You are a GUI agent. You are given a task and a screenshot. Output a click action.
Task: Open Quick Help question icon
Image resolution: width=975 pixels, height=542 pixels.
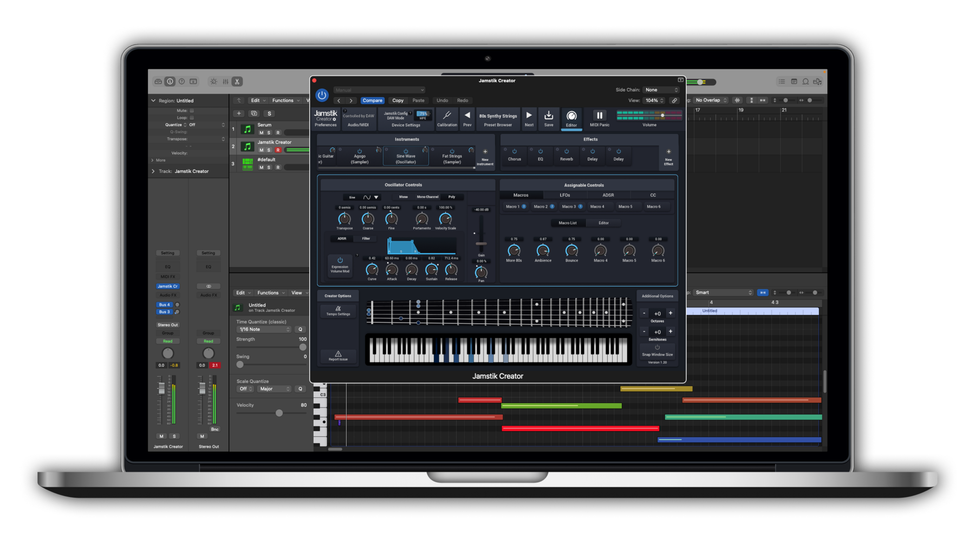pyautogui.click(x=181, y=81)
